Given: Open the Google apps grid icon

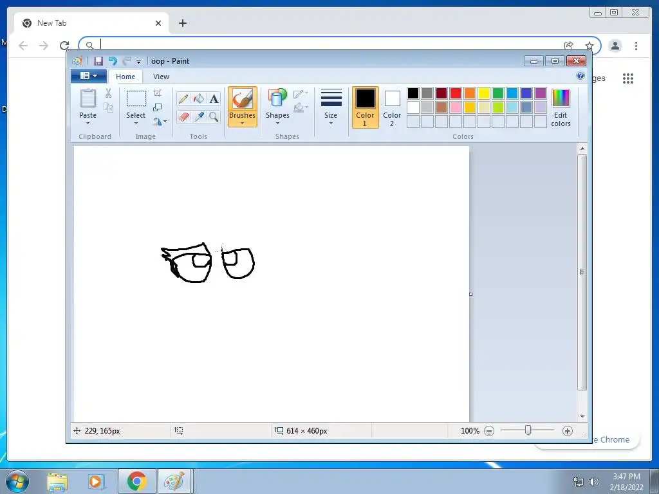Looking at the screenshot, I should tap(628, 78).
